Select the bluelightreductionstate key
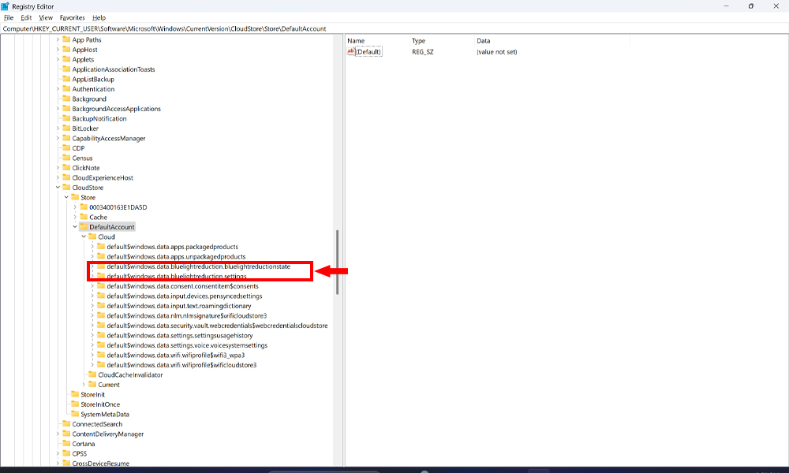This screenshot has width=789, height=473. pyautogui.click(x=198, y=266)
